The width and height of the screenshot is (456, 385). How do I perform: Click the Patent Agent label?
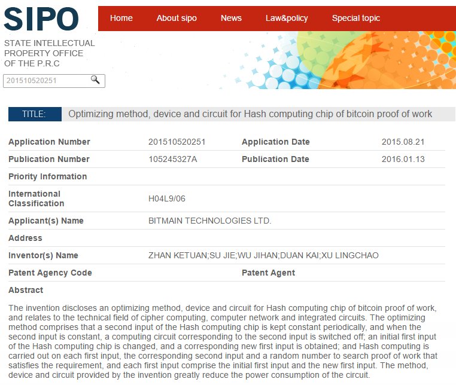[x=269, y=273]
